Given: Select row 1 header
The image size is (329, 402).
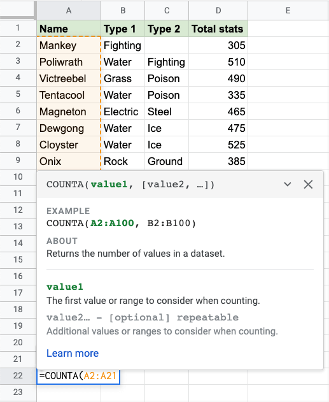Looking at the screenshot, I should (x=18, y=27).
